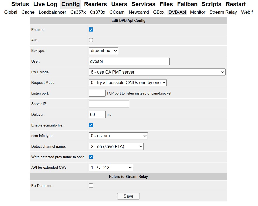Go to the Readers menu
The image size is (258, 206).
point(95,4)
